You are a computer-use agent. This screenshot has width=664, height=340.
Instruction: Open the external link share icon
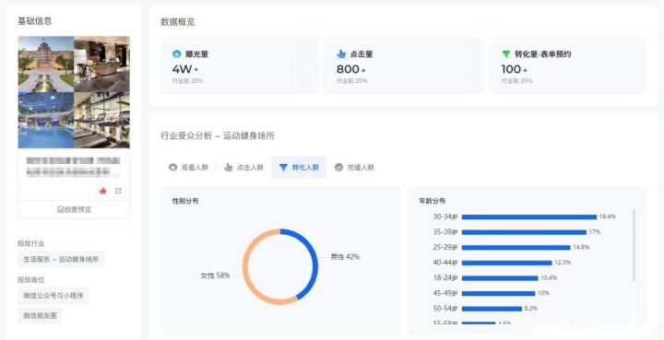[x=118, y=191]
